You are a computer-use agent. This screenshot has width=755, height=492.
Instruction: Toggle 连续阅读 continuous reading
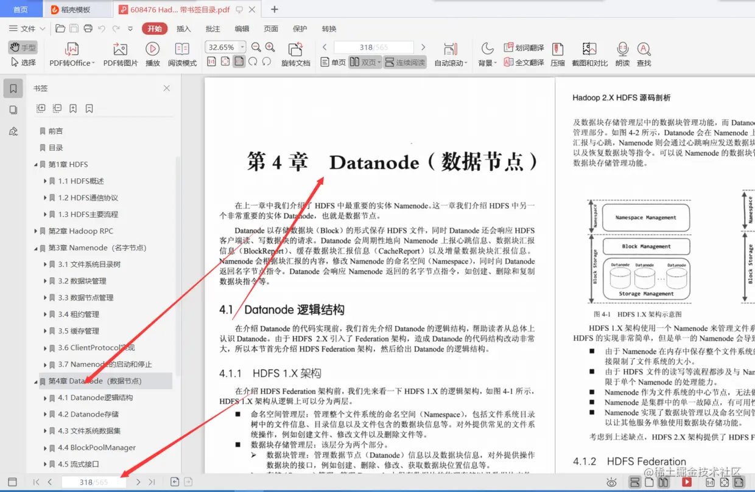point(405,62)
